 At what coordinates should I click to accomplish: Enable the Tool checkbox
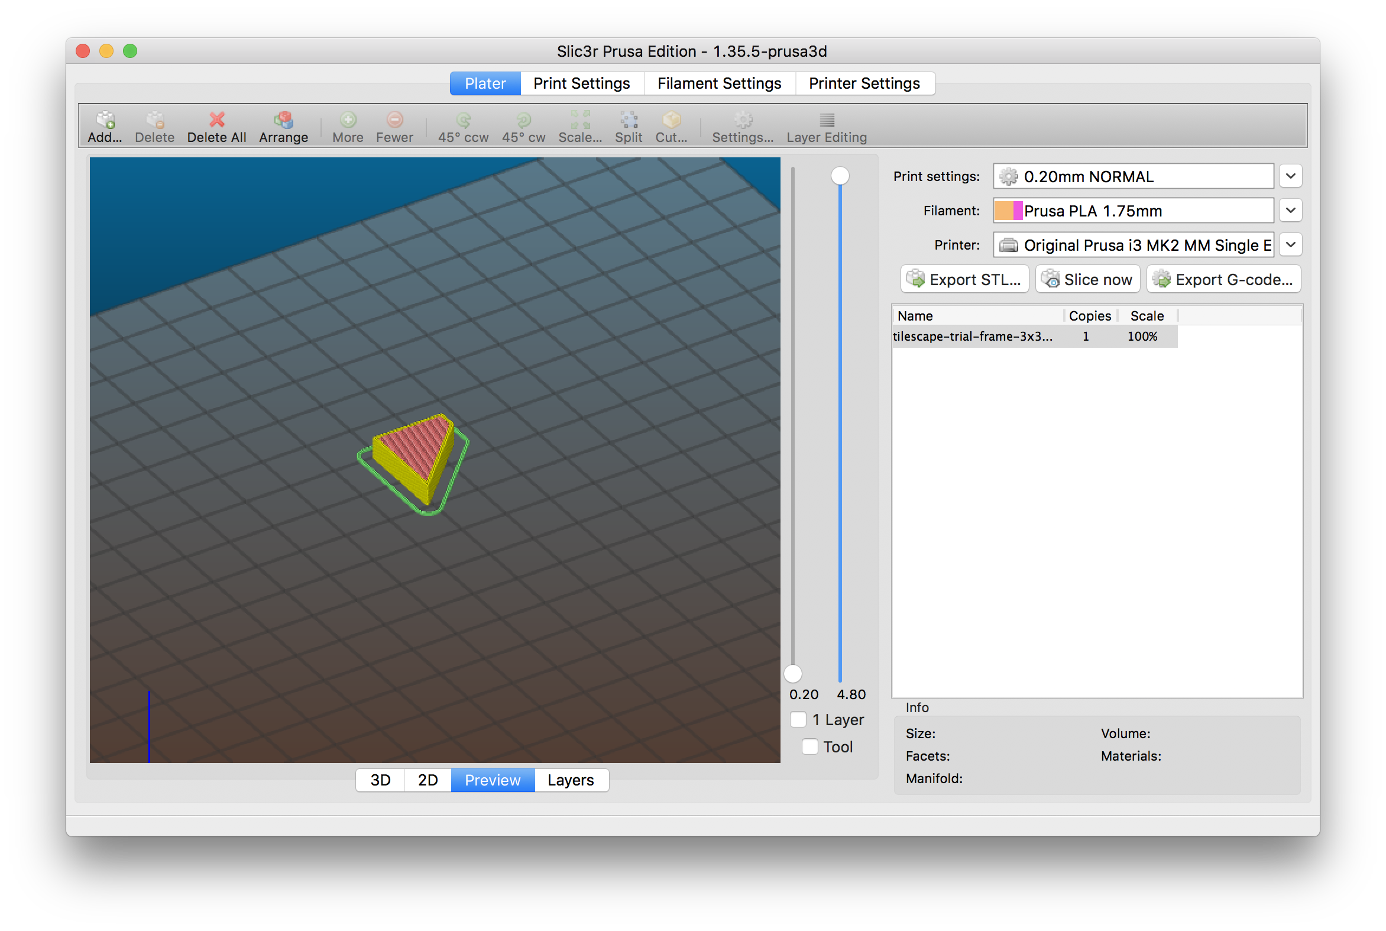click(x=809, y=746)
